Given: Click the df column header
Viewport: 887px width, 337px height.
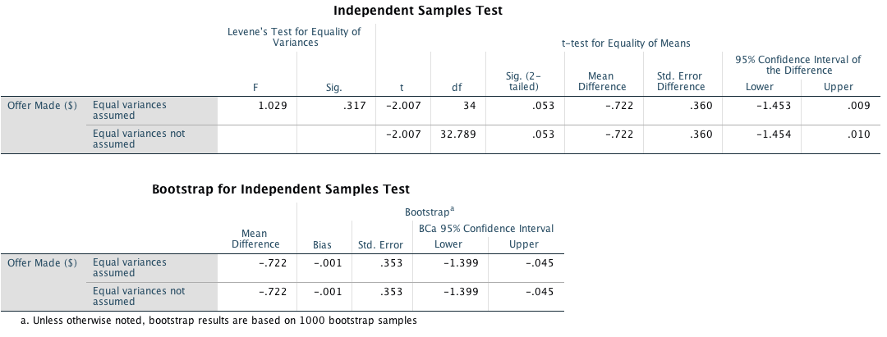Looking at the screenshot, I should click(x=457, y=87).
